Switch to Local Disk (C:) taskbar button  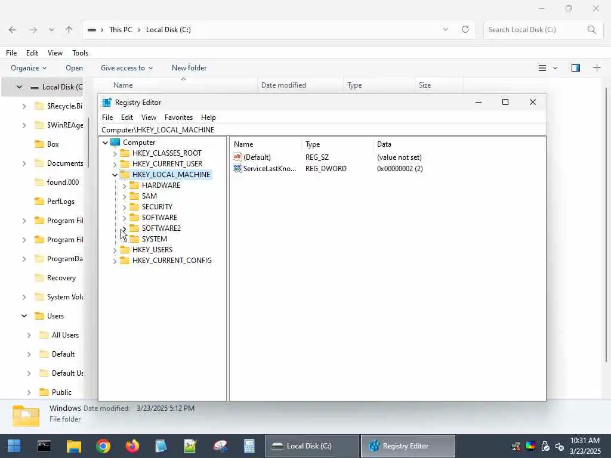[x=311, y=446]
